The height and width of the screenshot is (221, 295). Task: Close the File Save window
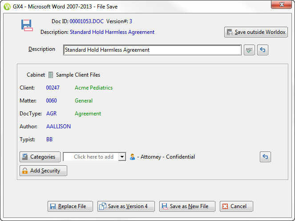[282, 4]
